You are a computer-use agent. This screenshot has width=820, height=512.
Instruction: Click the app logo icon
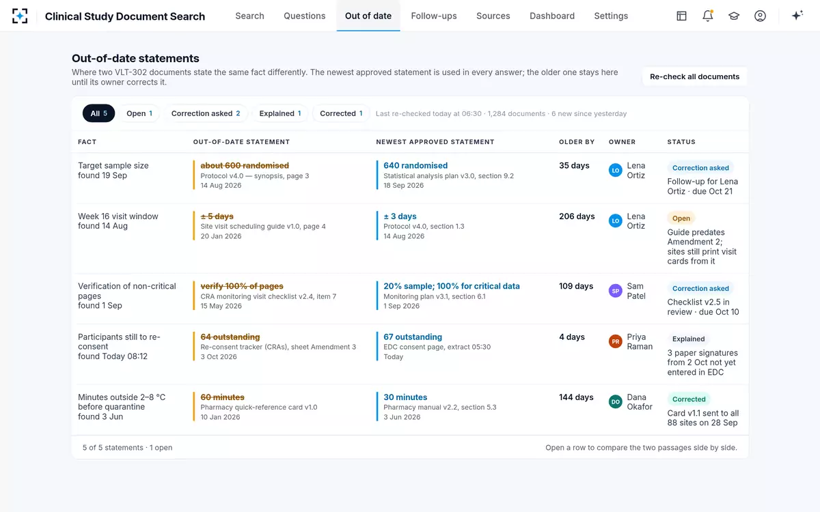tap(20, 16)
